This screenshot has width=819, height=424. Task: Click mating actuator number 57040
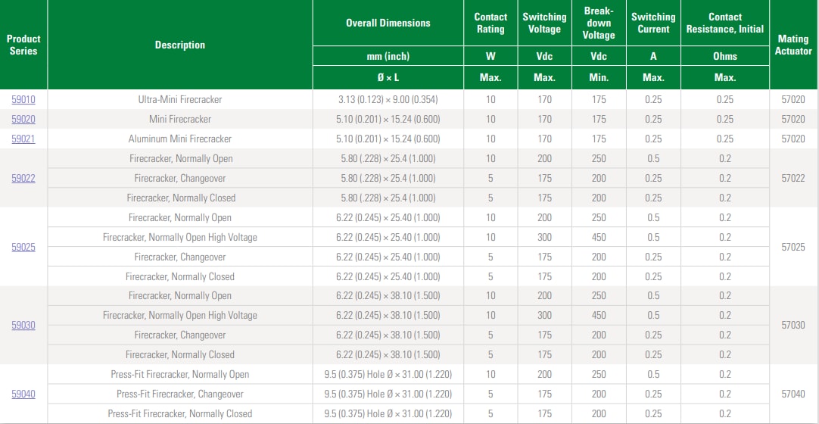793,394
